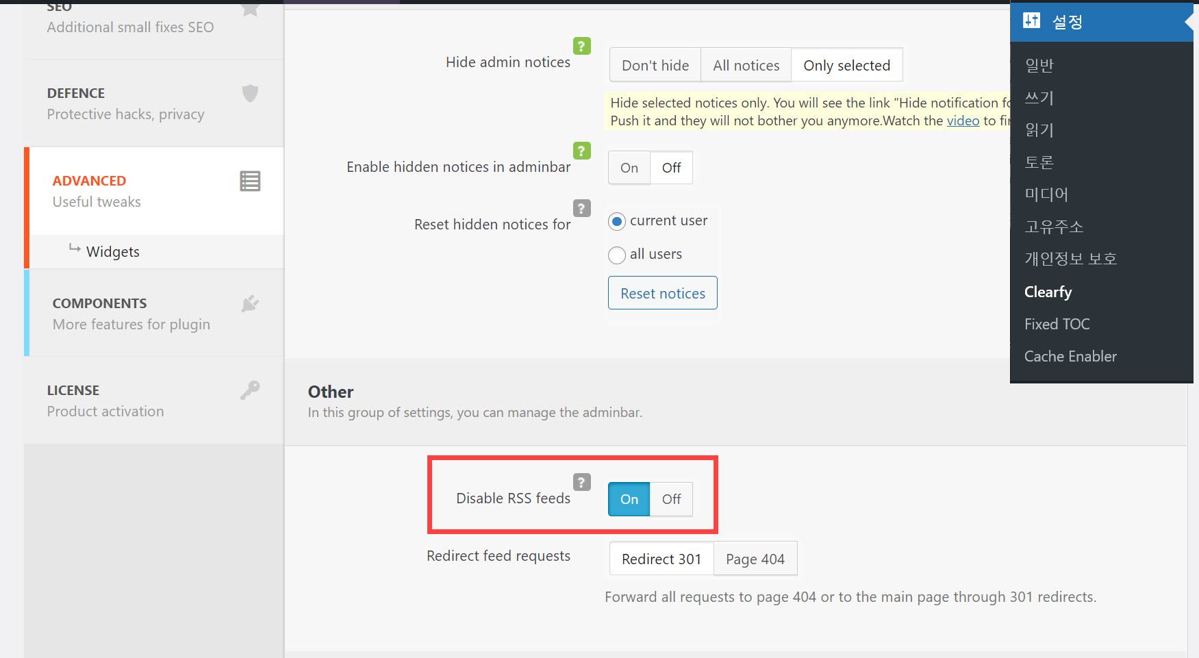Open the 토론 submenu item
Screen dimensions: 1199x658
pyautogui.click(x=1039, y=162)
